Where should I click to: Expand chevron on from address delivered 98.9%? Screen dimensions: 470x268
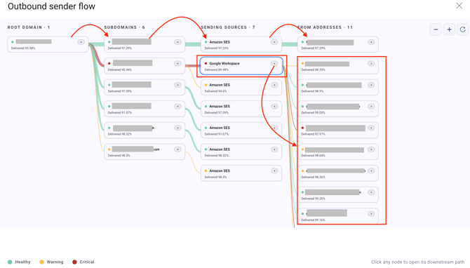pyautogui.click(x=371, y=85)
